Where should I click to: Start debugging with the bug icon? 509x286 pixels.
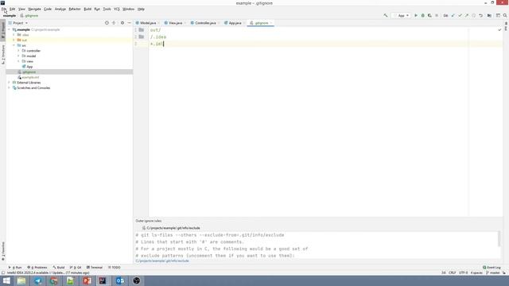[422, 16]
